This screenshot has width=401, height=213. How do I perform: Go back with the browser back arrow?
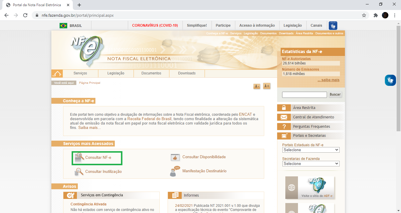click(x=6, y=15)
